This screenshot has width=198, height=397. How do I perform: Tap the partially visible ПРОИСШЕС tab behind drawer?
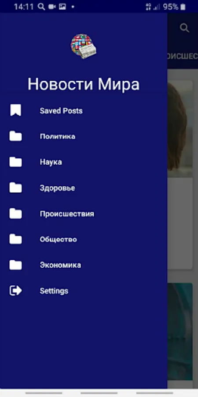[x=183, y=56]
